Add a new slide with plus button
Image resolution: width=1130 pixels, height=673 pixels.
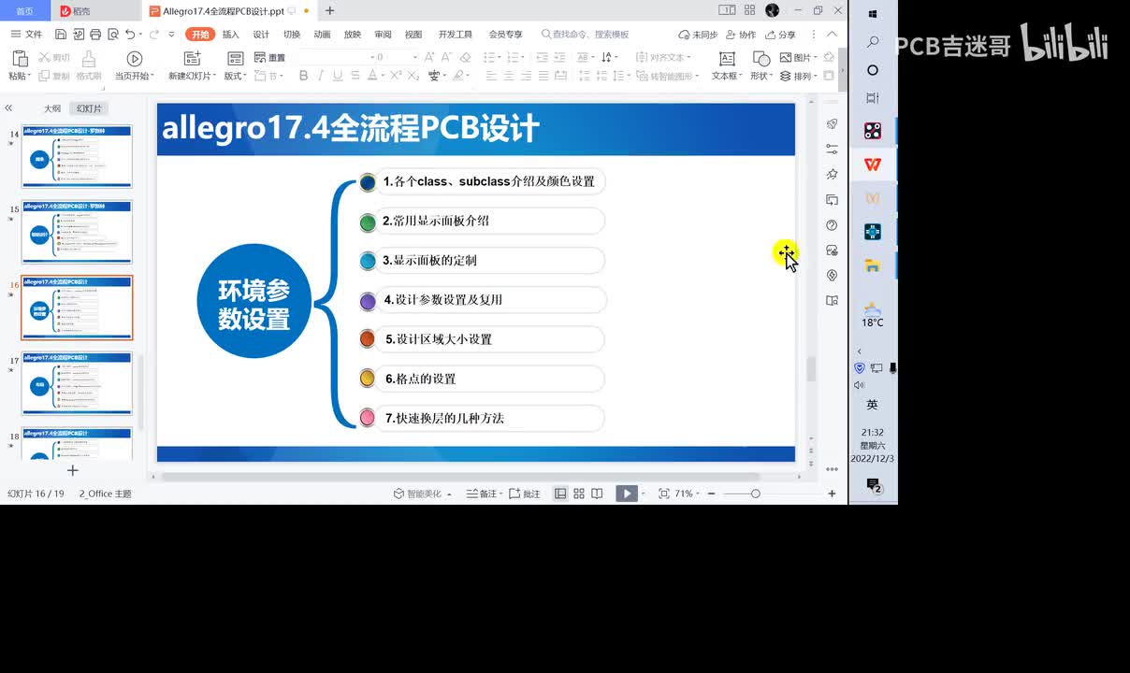pyautogui.click(x=72, y=470)
